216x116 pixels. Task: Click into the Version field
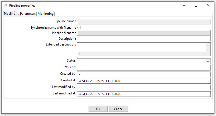143,68
